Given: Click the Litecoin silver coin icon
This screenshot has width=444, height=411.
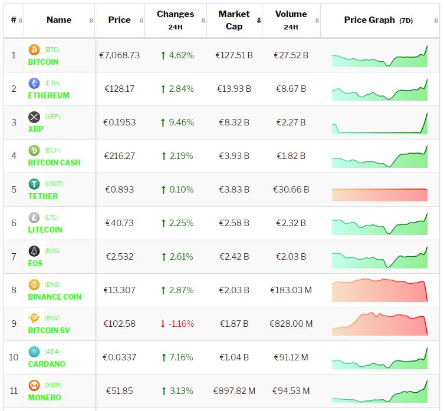Looking at the screenshot, I should point(34,218).
